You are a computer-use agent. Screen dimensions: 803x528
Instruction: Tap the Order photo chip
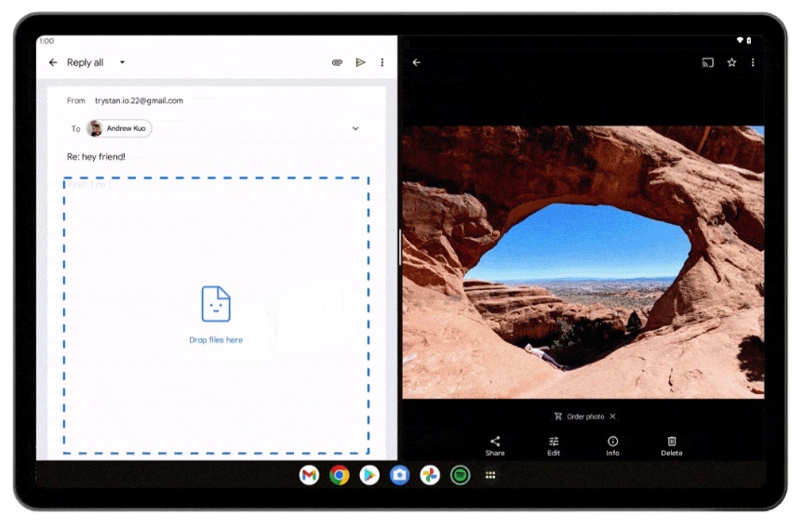580,416
